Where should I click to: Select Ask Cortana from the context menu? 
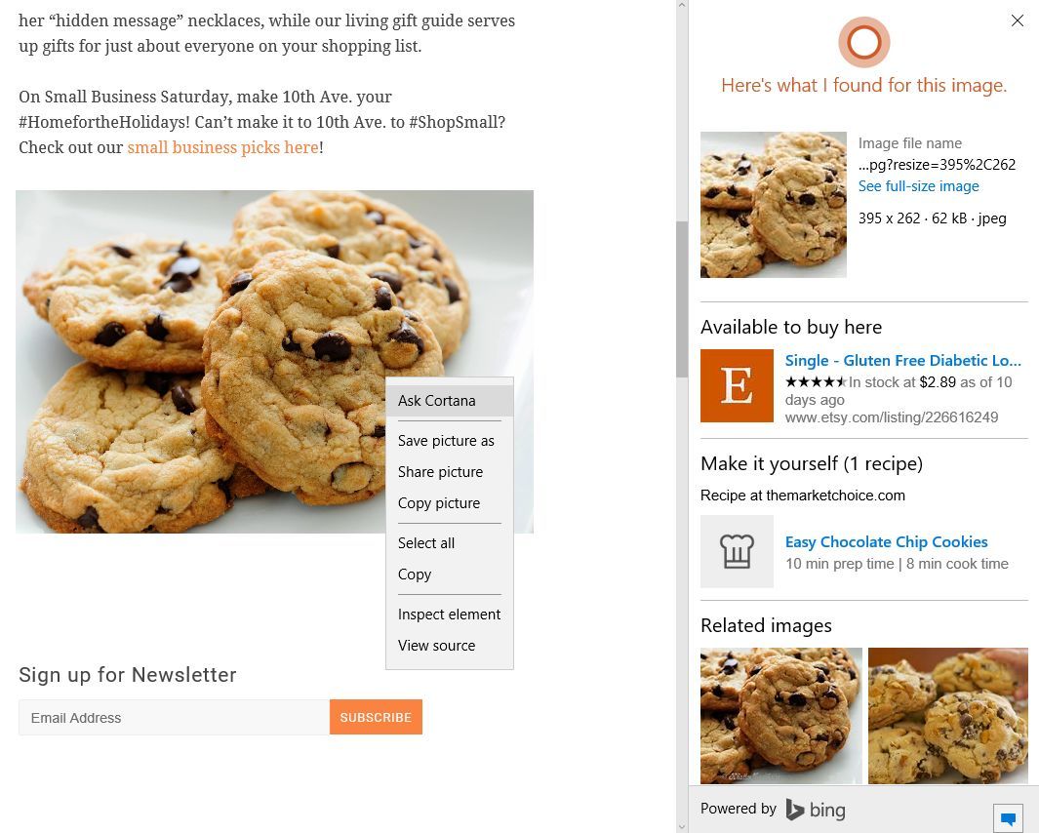[x=436, y=400]
